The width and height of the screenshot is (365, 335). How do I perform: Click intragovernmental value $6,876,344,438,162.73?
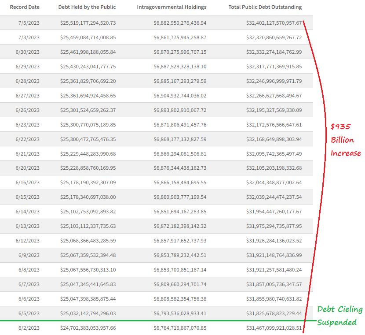[180, 168]
